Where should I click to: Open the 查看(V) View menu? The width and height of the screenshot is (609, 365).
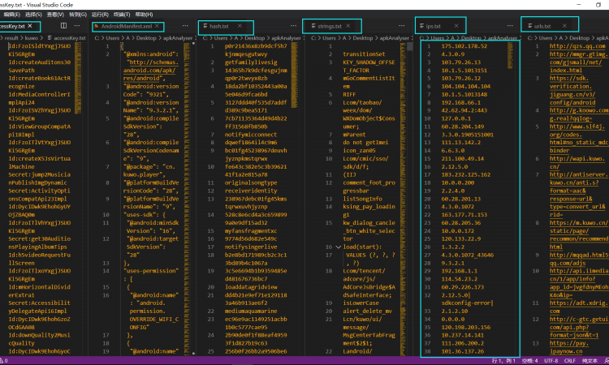(55, 15)
